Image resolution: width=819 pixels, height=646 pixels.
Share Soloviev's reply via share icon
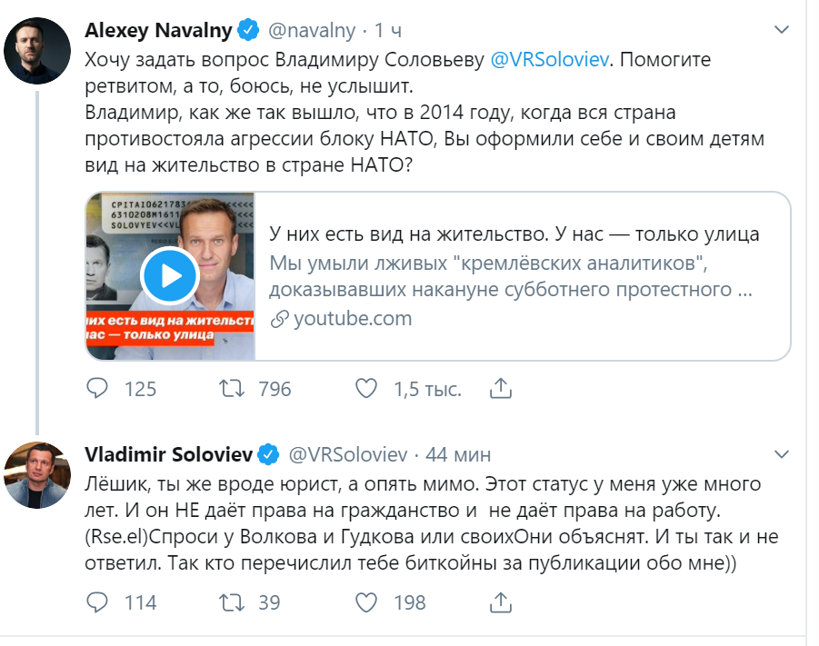501,601
